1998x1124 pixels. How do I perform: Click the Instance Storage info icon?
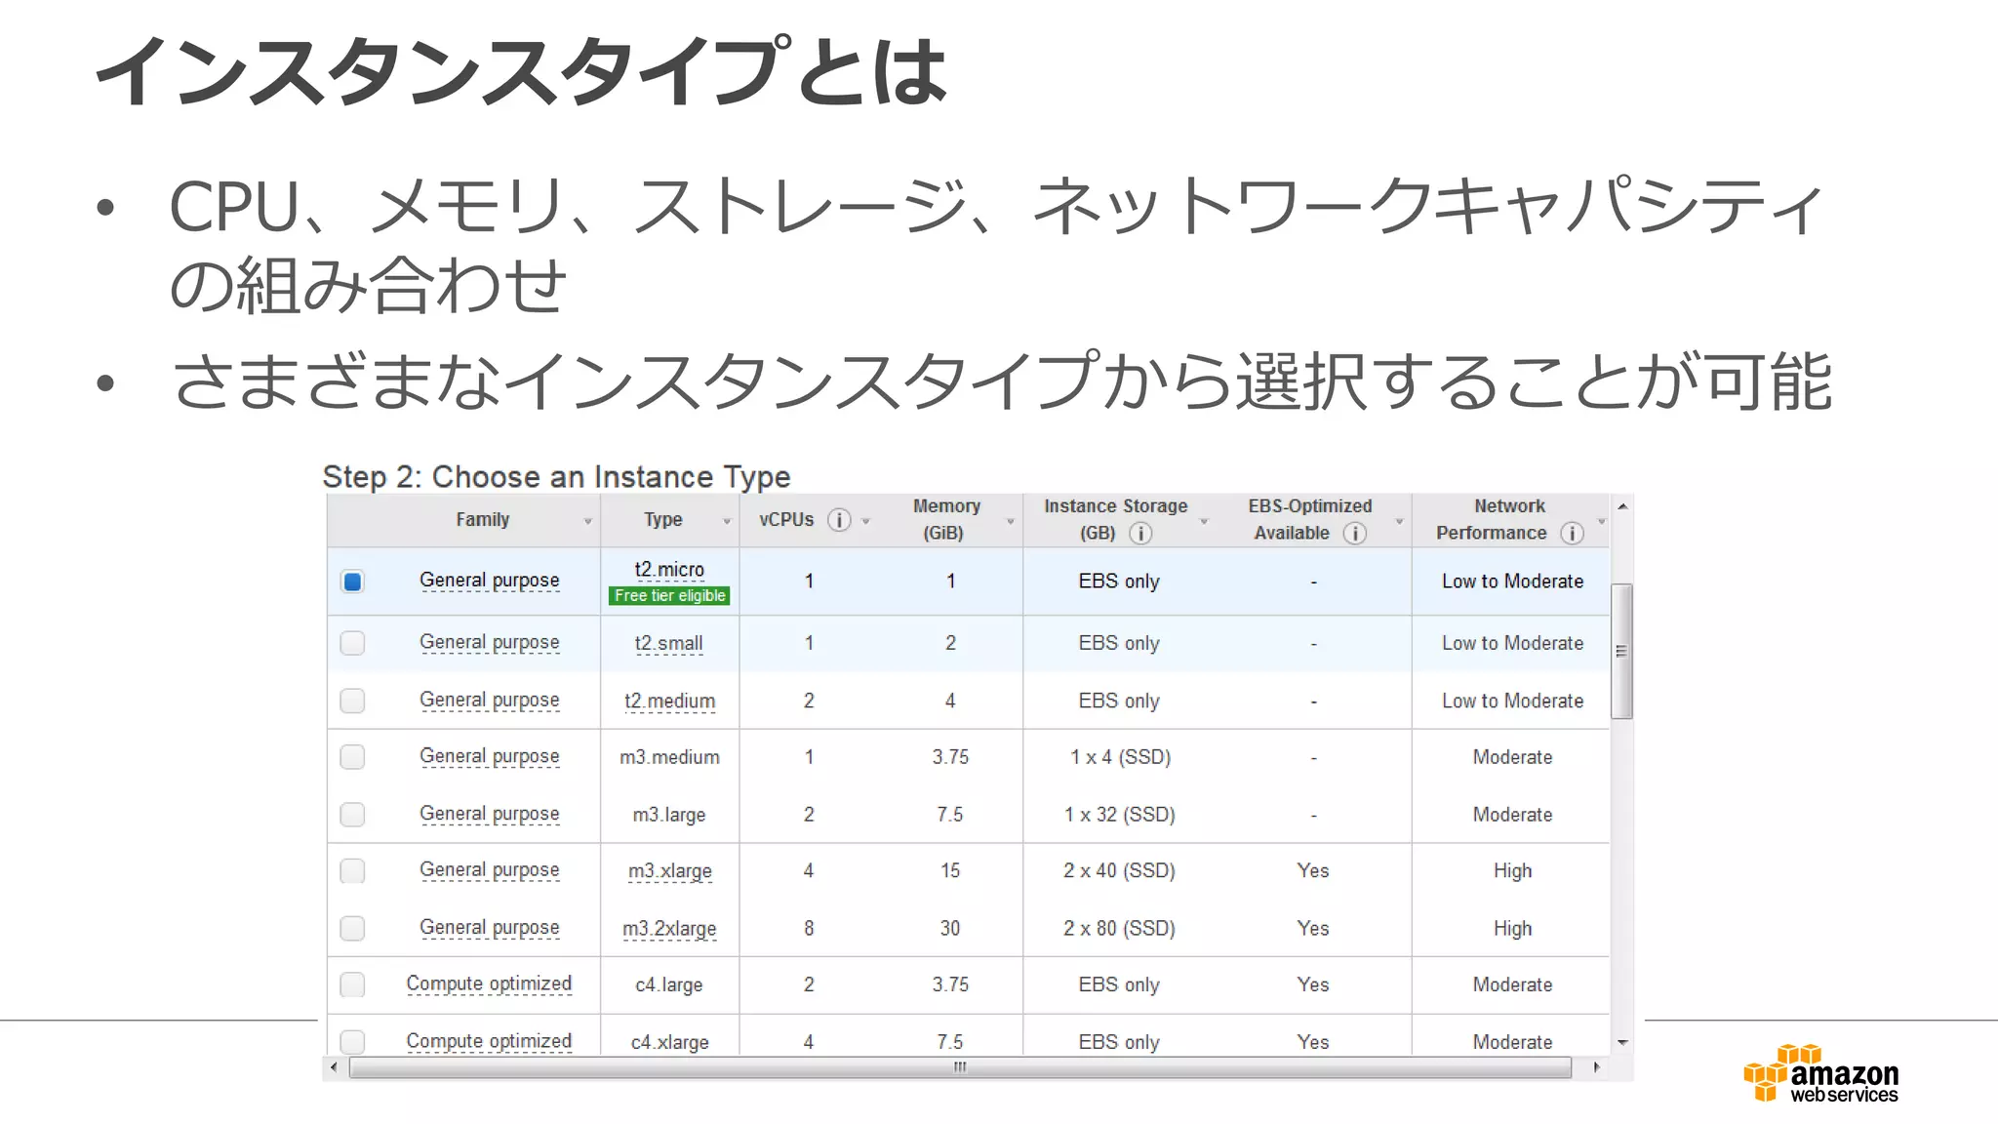coord(1139,534)
